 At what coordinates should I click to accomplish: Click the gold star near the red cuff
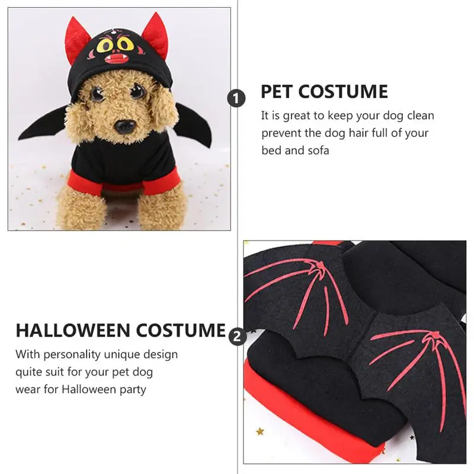[x=260, y=431]
